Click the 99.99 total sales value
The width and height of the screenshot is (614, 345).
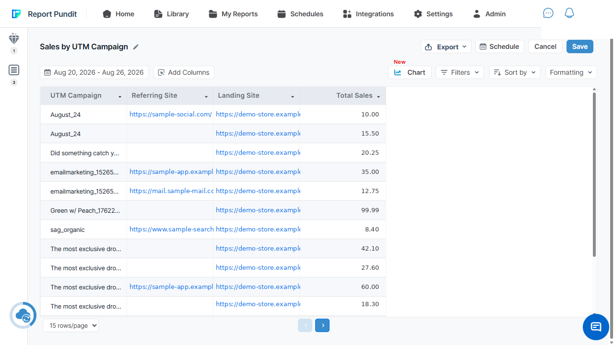pos(369,210)
